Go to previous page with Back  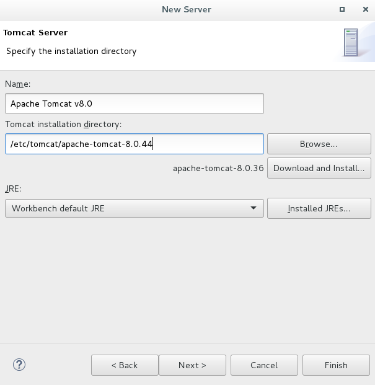point(125,365)
